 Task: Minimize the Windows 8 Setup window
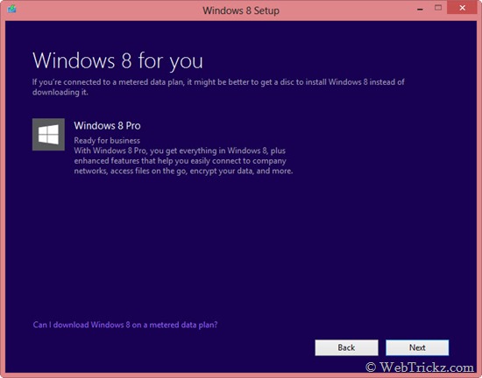point(420,10)
